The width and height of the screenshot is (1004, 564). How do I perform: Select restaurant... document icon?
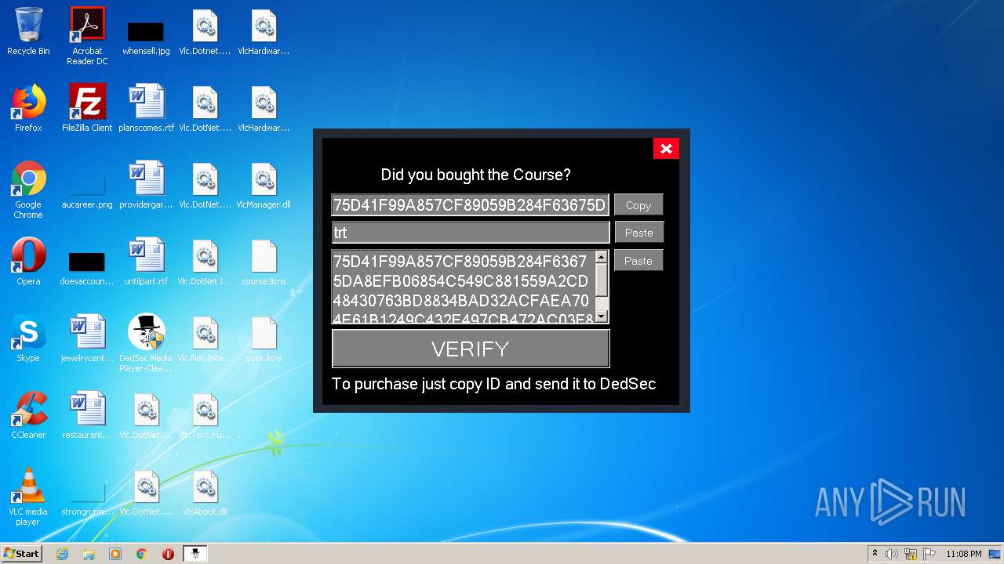87,415
